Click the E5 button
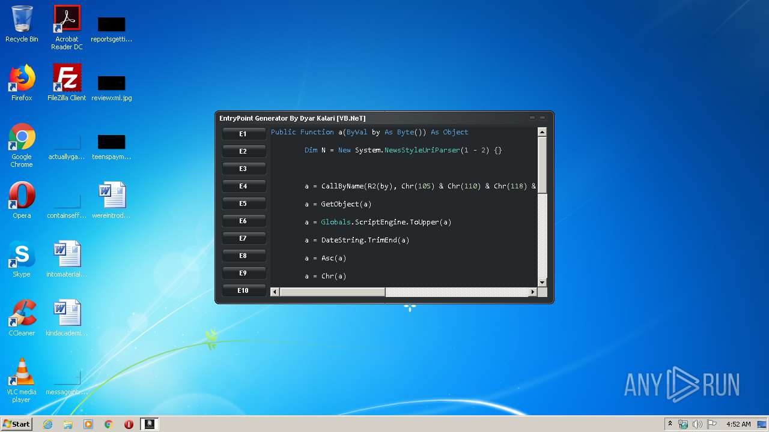The image size is (769, 432). click(243, 203)
